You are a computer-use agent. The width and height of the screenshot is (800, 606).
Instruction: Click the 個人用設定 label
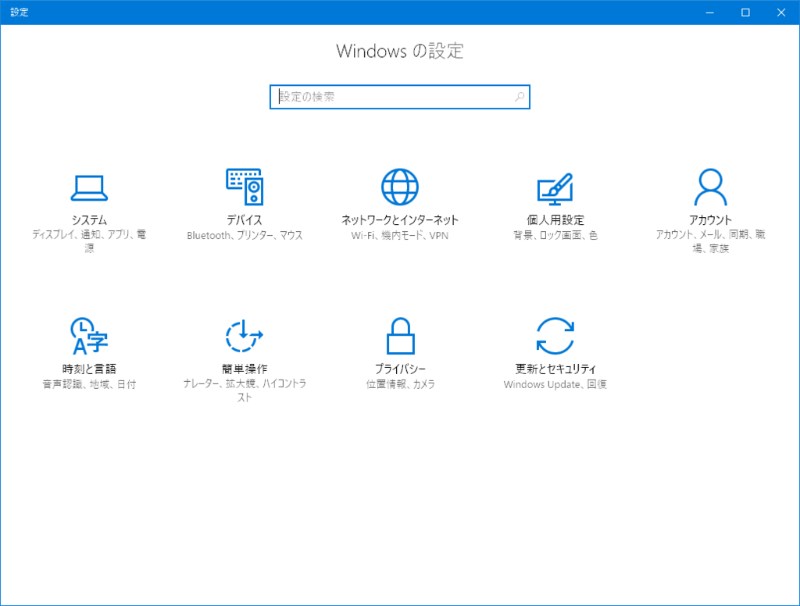555,220
